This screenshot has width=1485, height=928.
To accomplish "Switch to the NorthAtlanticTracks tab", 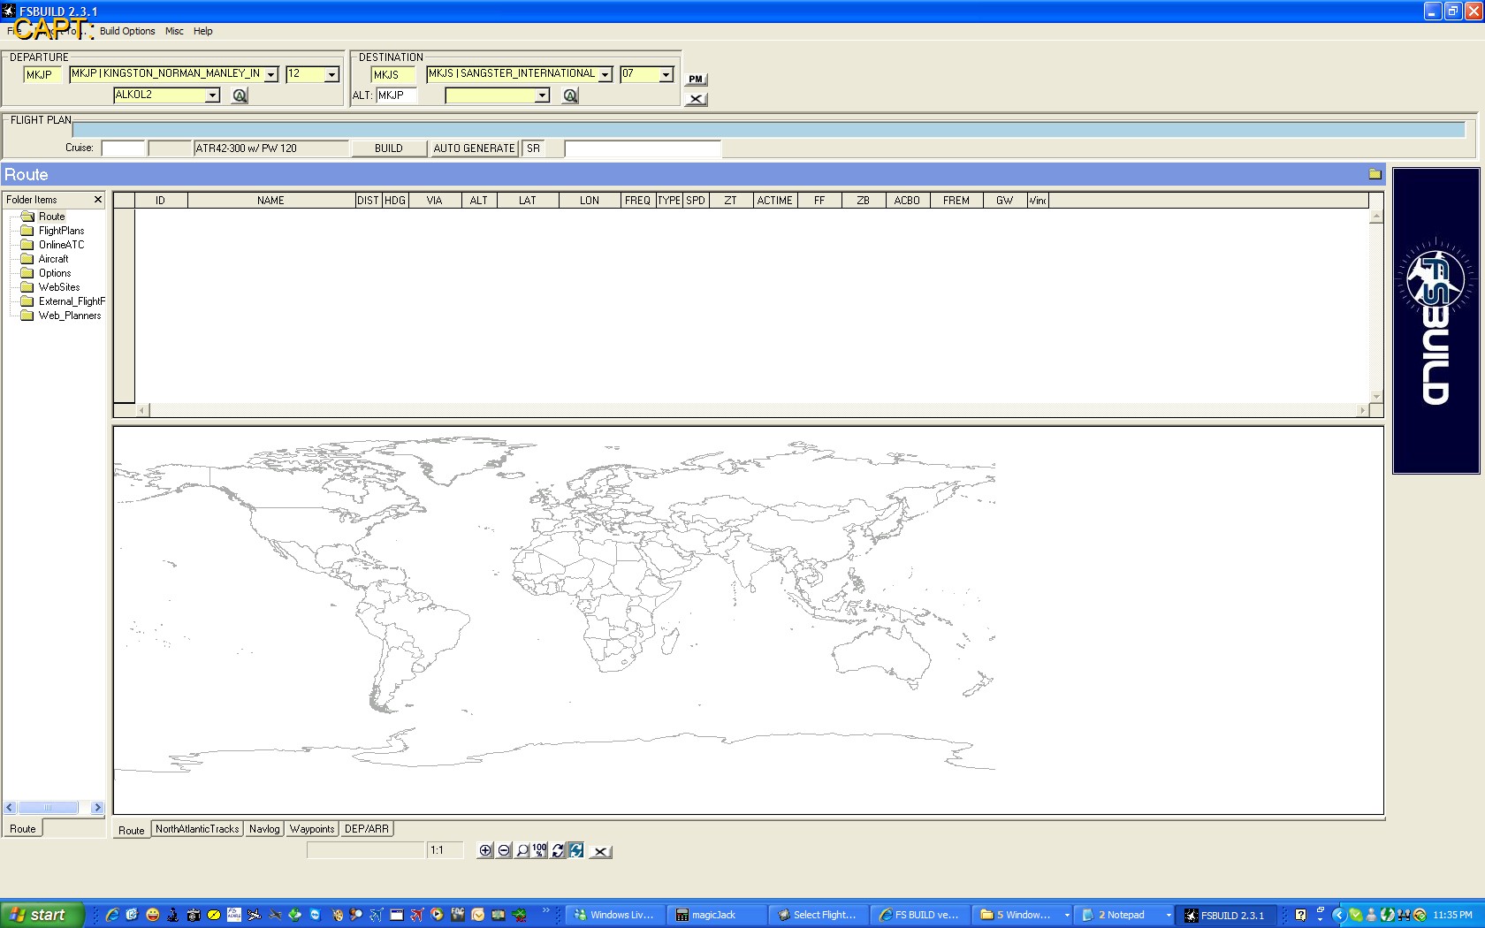I will tap(197, 829).
